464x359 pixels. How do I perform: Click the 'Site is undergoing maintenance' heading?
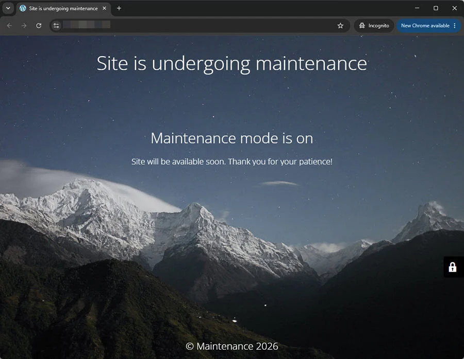point(231,63)
